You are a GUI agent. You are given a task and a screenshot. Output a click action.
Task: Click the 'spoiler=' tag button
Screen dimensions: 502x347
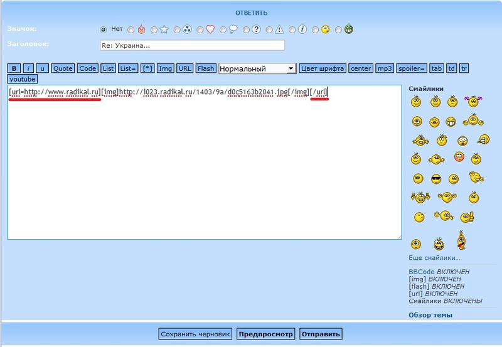click(x=412, y=68)
